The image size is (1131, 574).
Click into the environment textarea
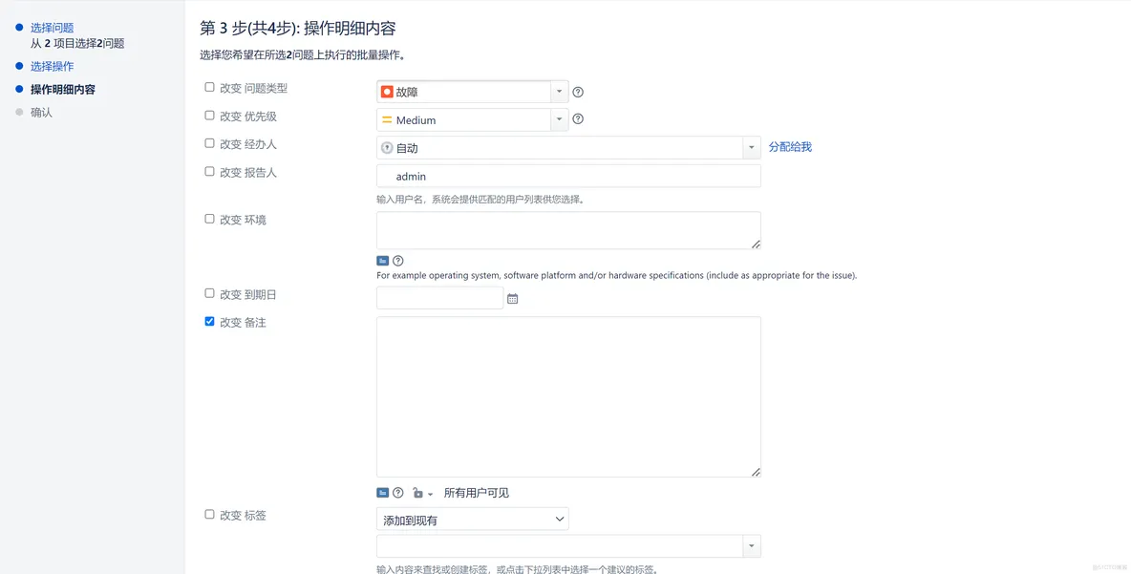point(568,230)
